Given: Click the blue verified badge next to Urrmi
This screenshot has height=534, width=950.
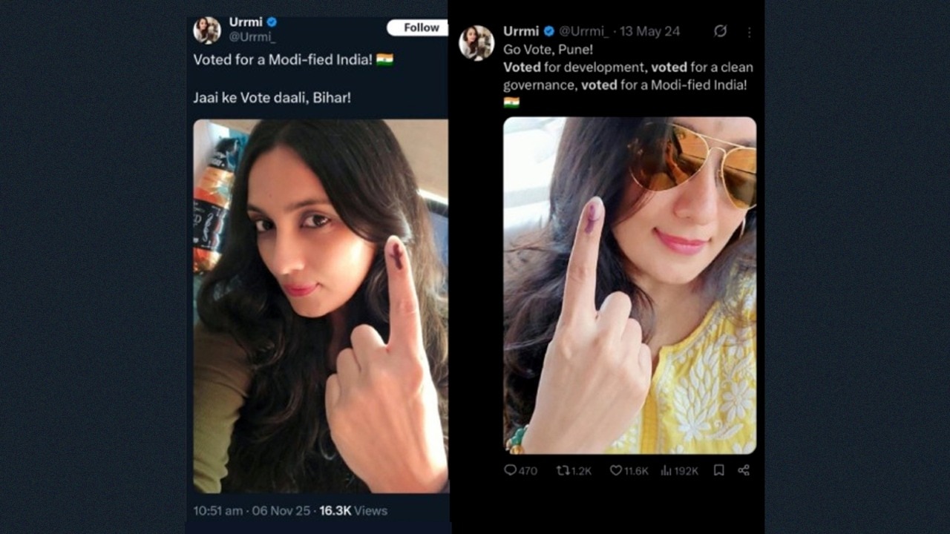Looking at the screenshot, I should pyautogui.click(x=548, y=31).
